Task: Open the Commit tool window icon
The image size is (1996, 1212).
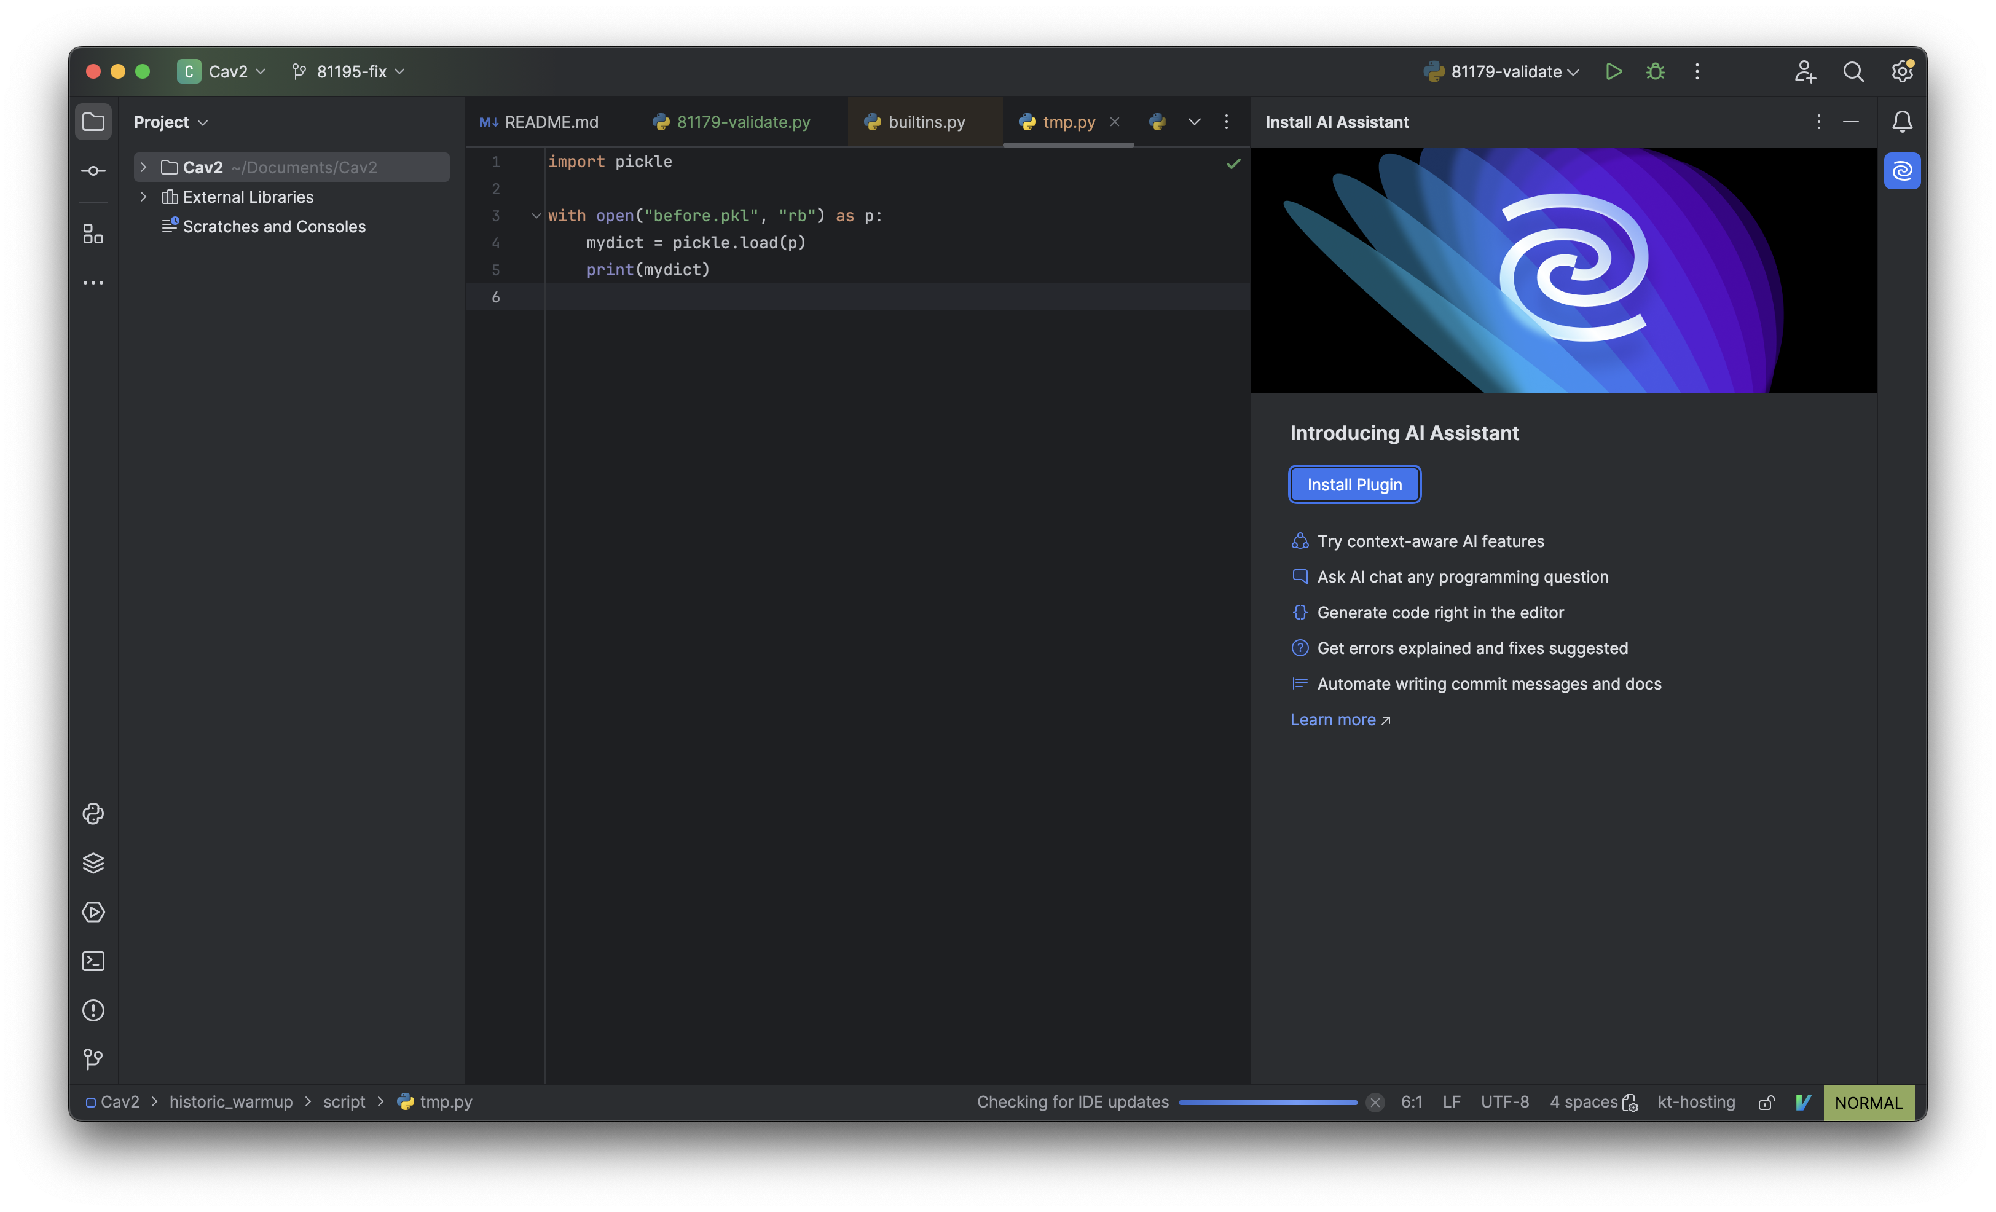Action: pyautogui.click(x=93, y=171)
